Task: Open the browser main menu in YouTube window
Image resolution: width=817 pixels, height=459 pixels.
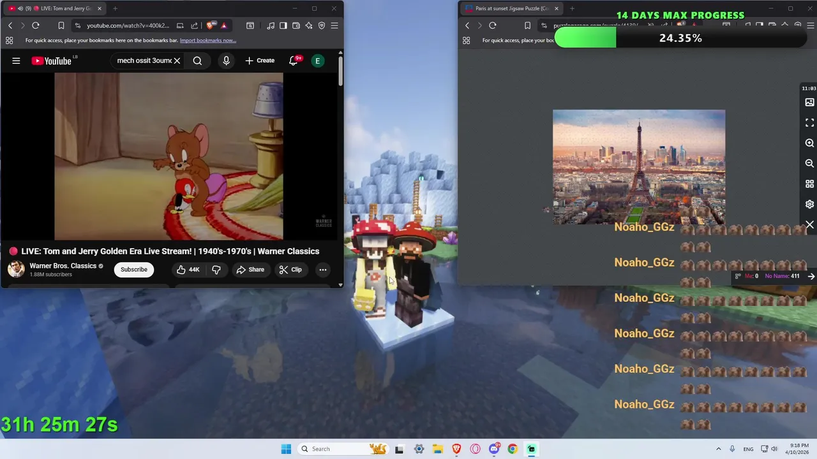Action: point(334,25)
